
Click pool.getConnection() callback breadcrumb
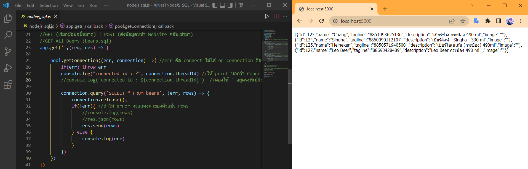[144, 26]
